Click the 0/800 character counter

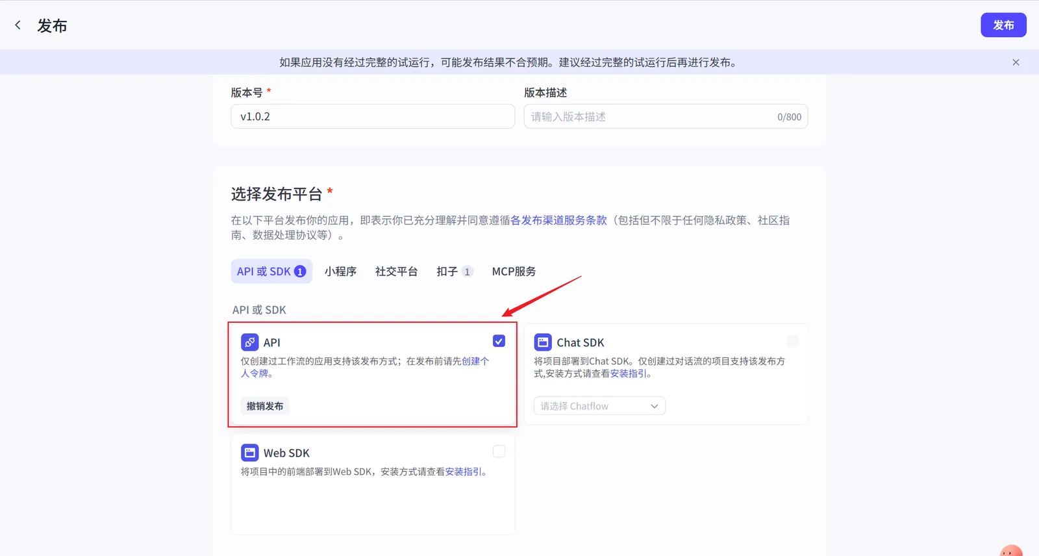789,117
